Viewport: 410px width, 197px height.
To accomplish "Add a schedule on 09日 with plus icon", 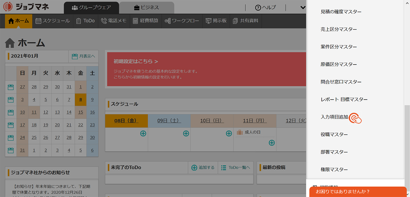I will coord(186,133).
